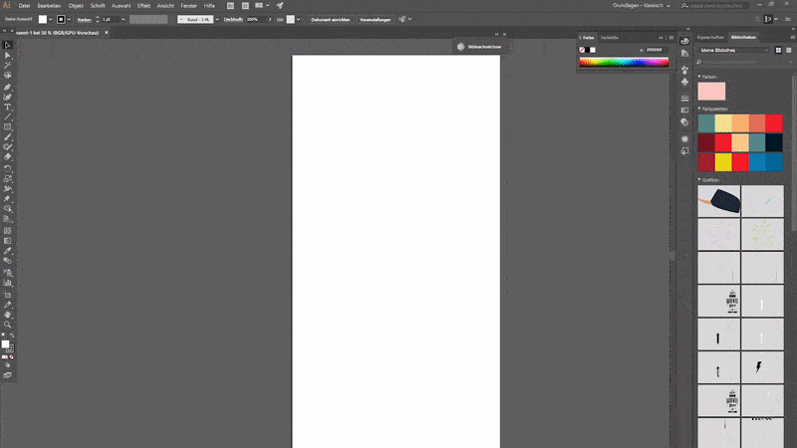Open the Datei menu

pyautogui.click(x=24, y=6)
